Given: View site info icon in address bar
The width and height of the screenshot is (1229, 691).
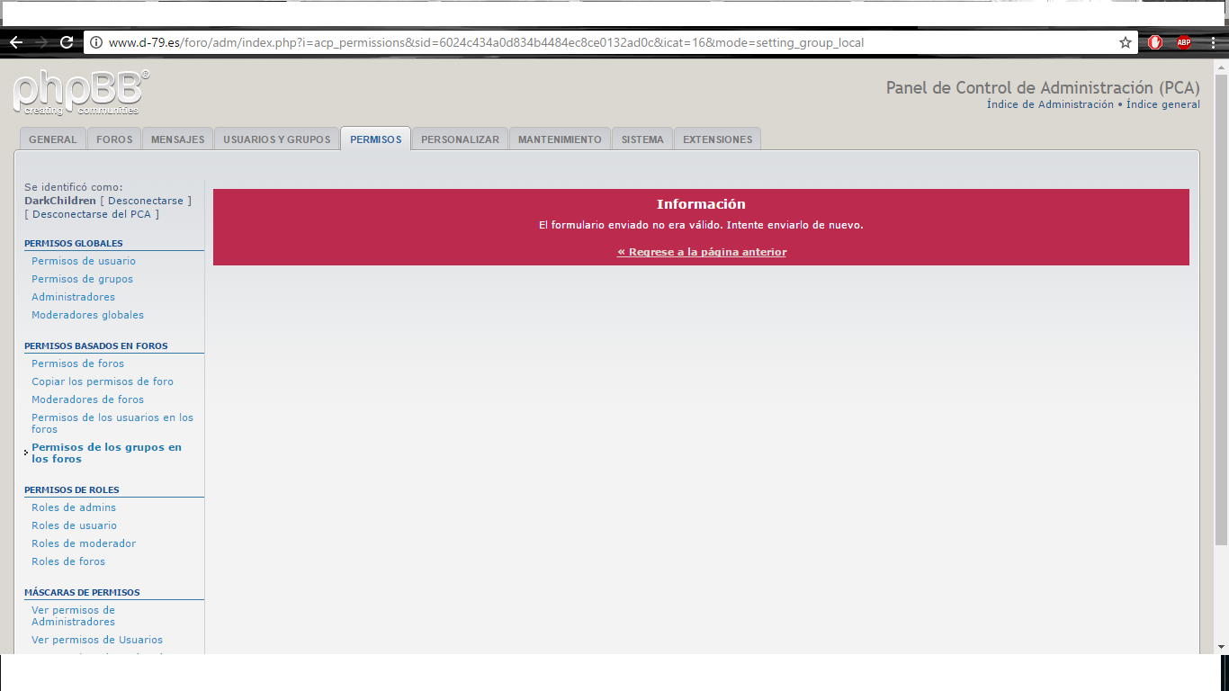Looking at the screenshot, I should [x=96, y=42].
